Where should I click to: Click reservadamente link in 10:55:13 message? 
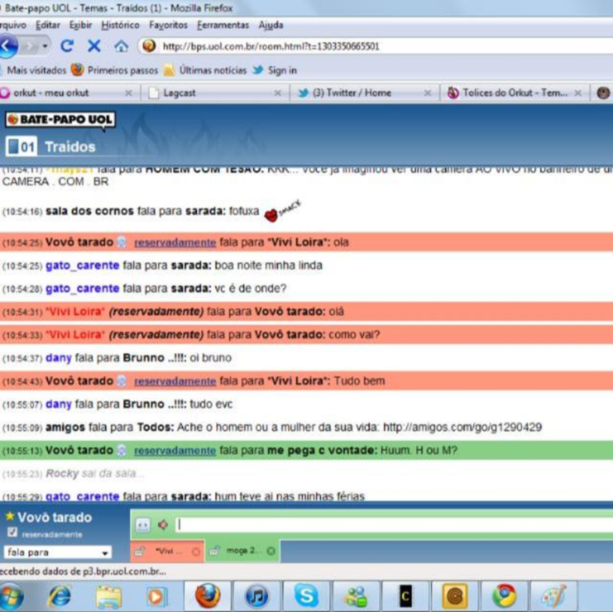[x=175, y=451]
